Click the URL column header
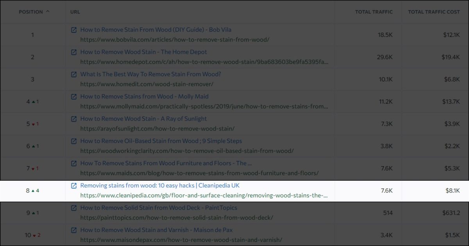469x246 pixels. [x=74, y=12]
